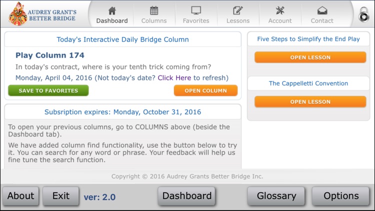The width and height of the screenshot is (375, 211).
Task: Open the Contact envelope icon
Action: 322,11
